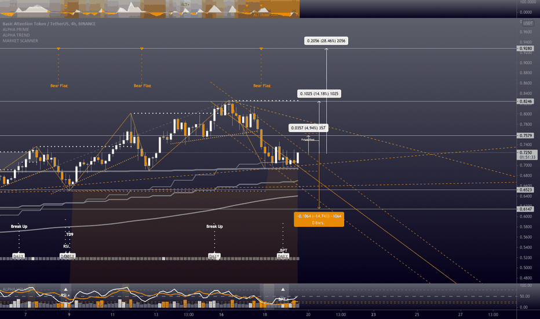Screen dimensions: 540x319
Task: Click the 0.0357 (4.94%) measurement label
Action: pyautogui.click(x=308, y=128)
